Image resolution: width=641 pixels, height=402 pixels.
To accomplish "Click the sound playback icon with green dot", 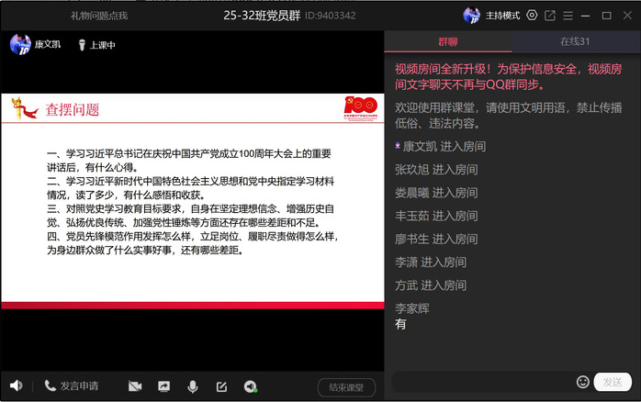I will tap(250, 386).
